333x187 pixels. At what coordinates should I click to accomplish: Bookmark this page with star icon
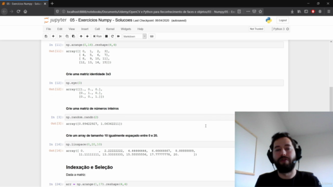click(x=260, y=11)
